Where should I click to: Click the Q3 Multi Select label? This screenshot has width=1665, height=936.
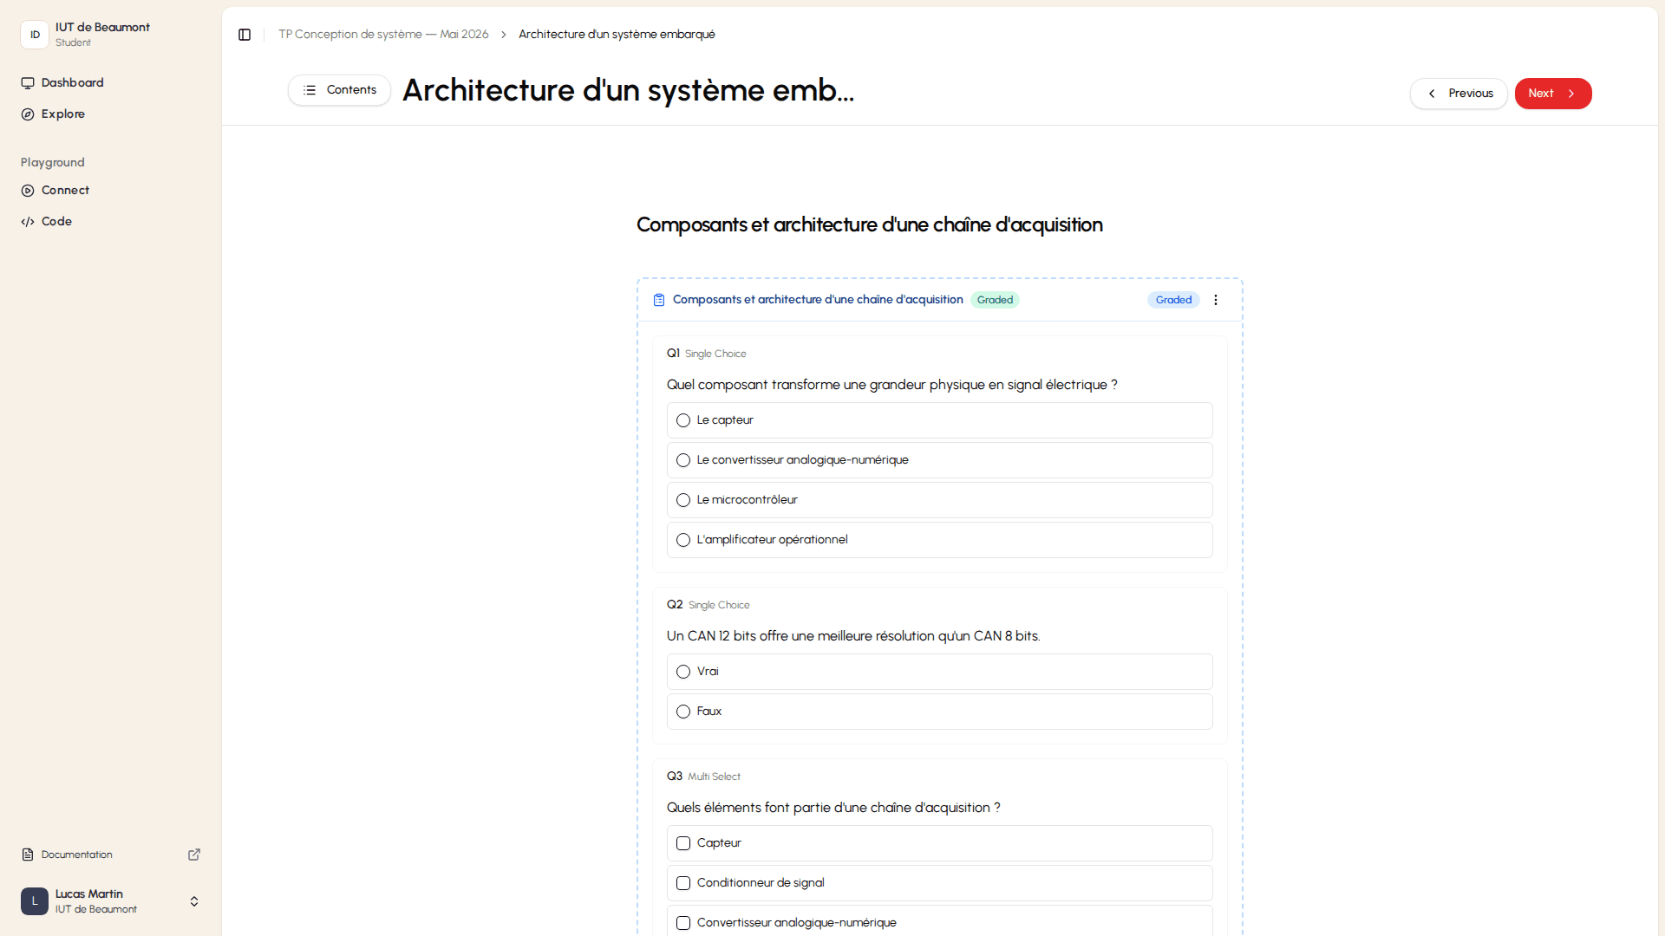tap(714, 777)
